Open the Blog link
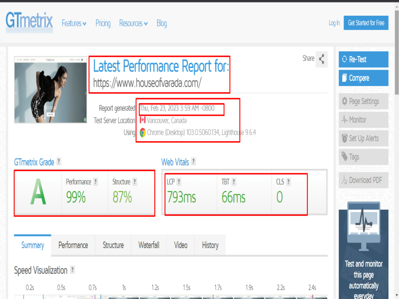The image size is (399, 299). point(162,24)
